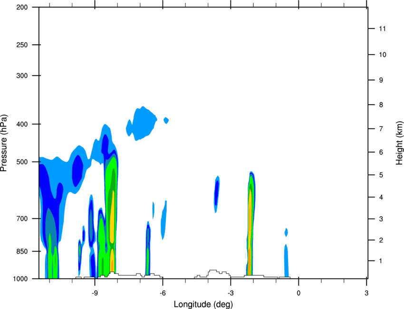Click the 3 longitude tick label

(x=366, y=293)
